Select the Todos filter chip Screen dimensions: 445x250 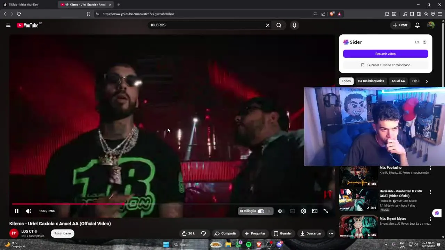(x=346, y=81)
